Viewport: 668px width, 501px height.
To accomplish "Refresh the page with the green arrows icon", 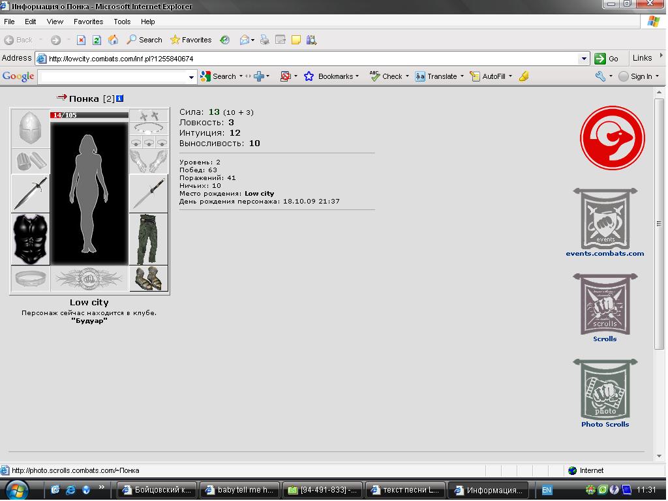I will pos(97,40).
